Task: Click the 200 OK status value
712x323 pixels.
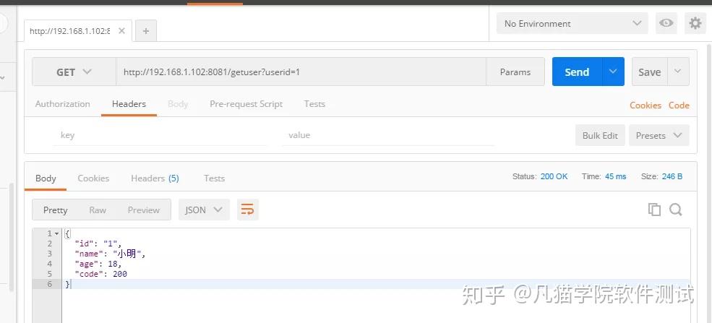Action: pos(554,176)
